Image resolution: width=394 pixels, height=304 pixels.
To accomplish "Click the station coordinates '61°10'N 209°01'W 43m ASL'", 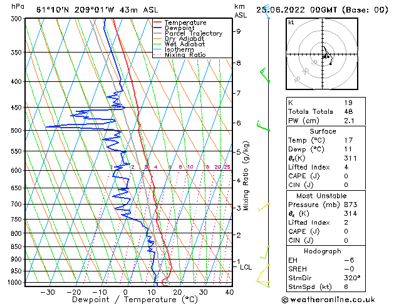I will point(97,10).
